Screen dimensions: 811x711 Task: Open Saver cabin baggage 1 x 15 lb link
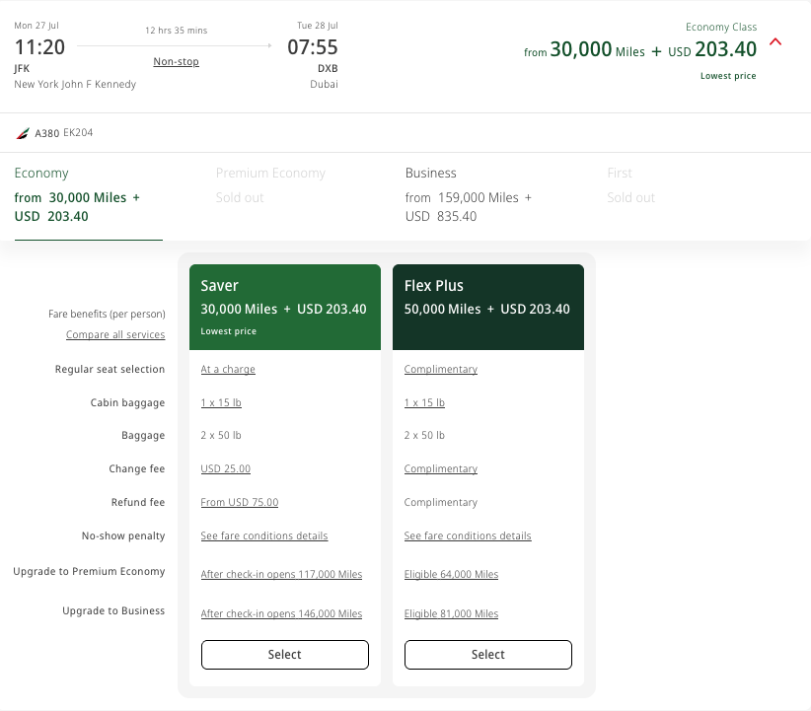click(221, 402)
